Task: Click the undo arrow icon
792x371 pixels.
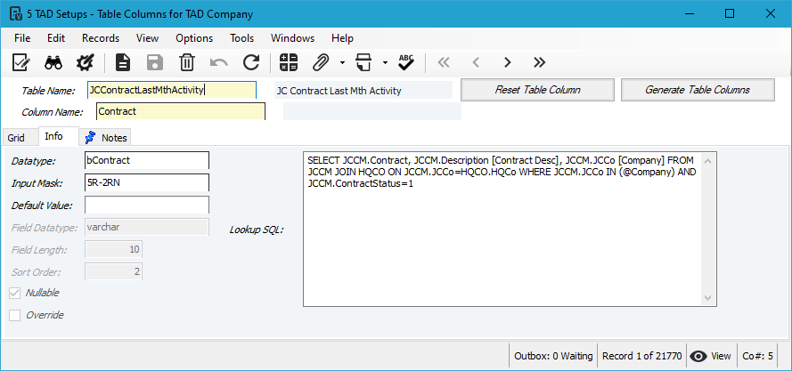Action: coord(218,62)
